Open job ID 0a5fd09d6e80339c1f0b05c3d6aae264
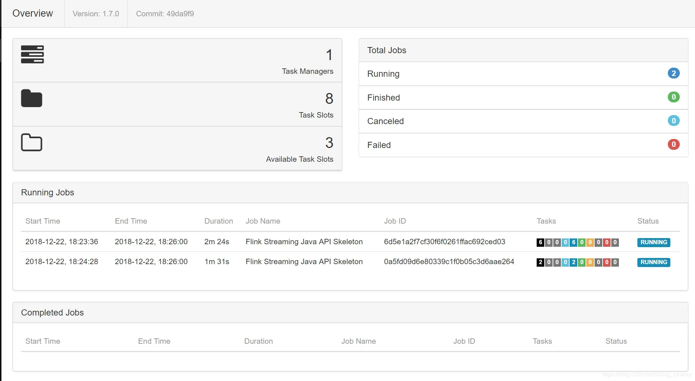This screenshot has width=695, height=381. (449, 262)
